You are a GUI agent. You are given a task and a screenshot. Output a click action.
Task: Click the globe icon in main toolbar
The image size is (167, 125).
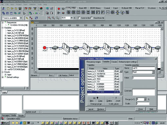click(41, 9)
